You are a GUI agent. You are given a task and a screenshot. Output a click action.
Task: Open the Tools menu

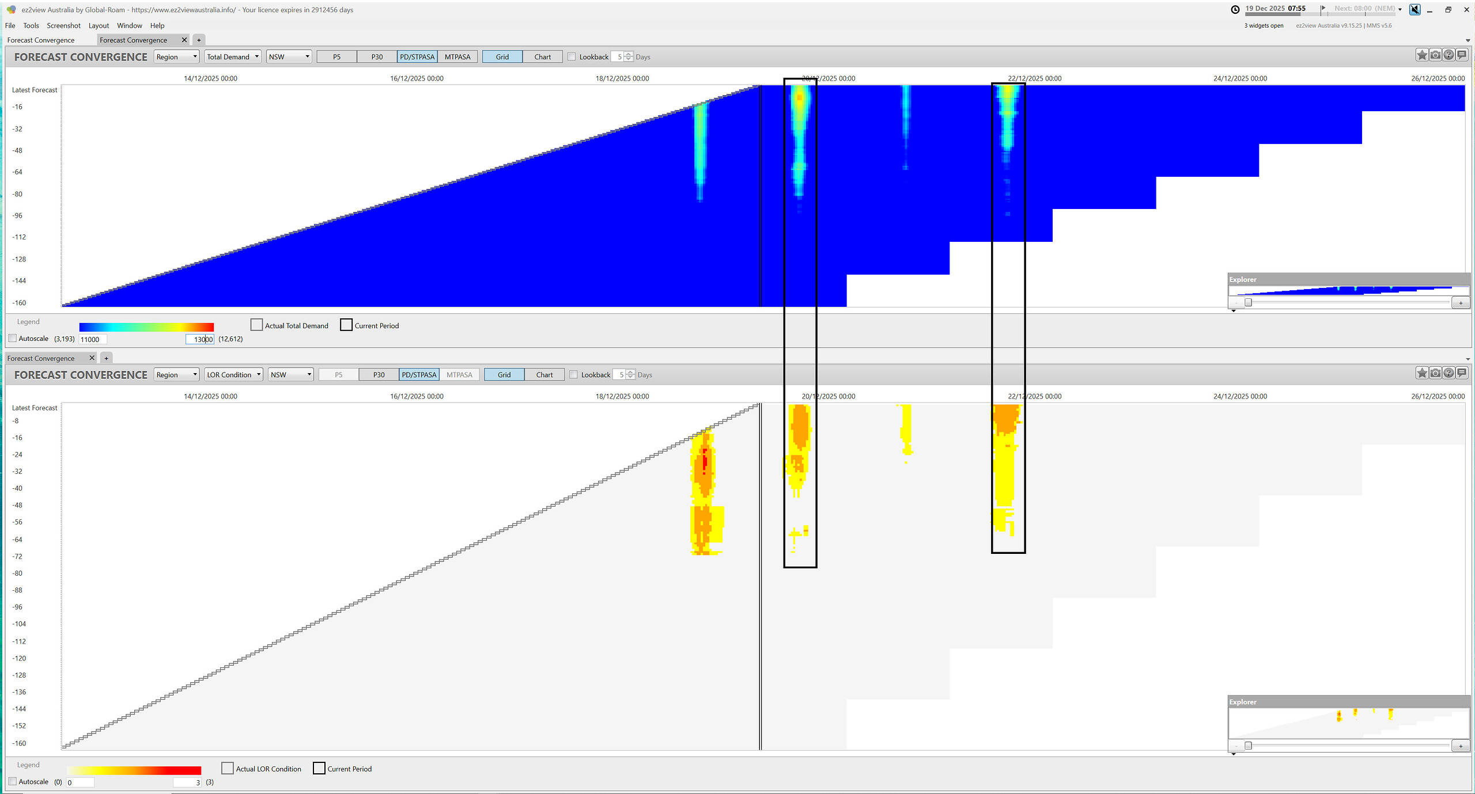coord(31,25)
